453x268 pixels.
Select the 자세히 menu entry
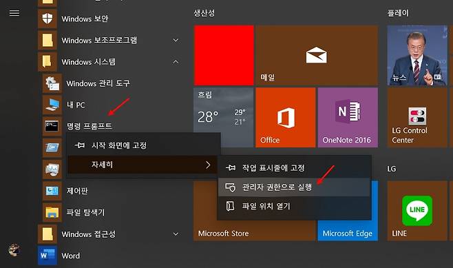[x=143, y=165]
